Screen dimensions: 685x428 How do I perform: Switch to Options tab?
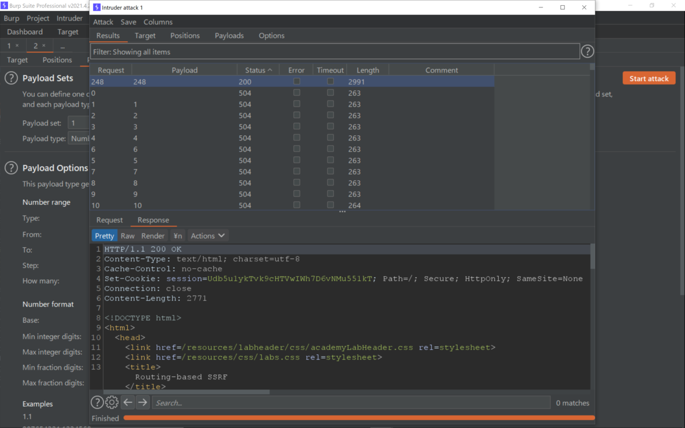(x=272, y=35)
